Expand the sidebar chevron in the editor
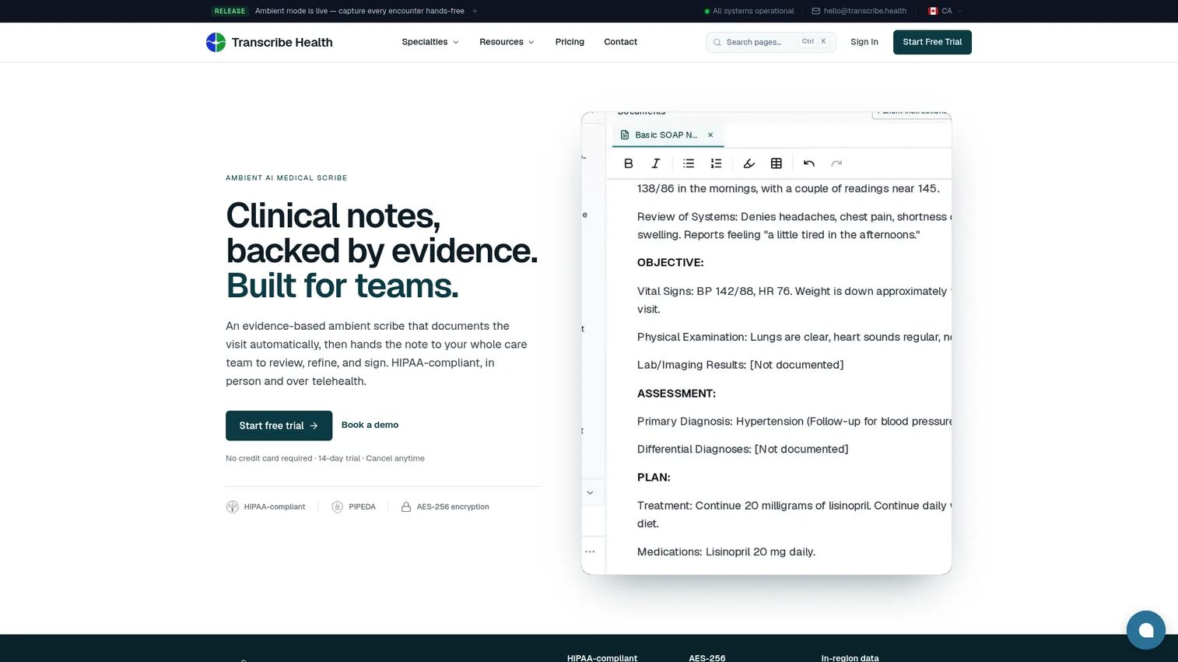This screenshot has width=1178, height=662. [x=590, y=492]
